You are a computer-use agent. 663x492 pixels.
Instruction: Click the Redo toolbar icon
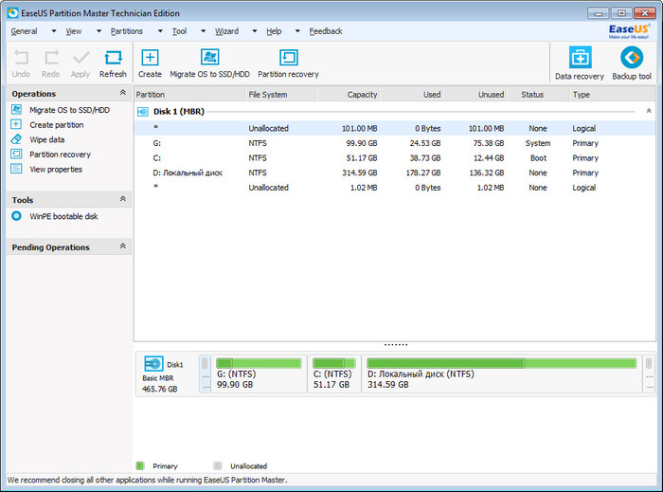tap(51, 57)
